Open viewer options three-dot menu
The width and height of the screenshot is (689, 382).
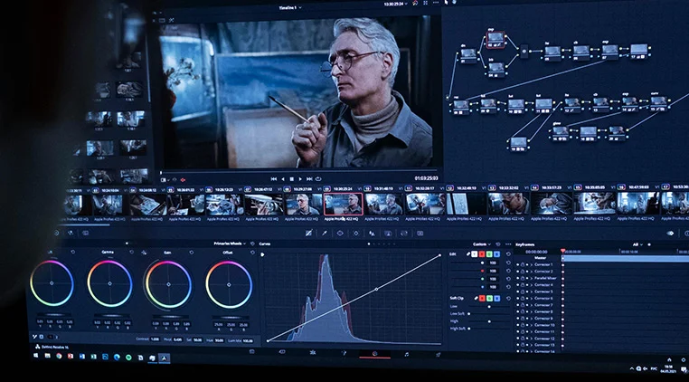436,3
